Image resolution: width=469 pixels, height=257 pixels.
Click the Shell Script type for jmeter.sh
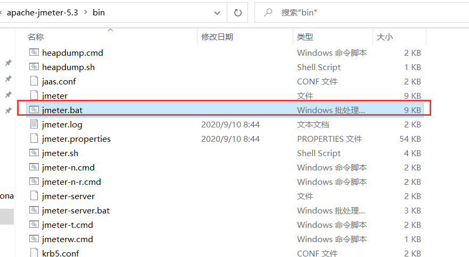click(318, 153)
